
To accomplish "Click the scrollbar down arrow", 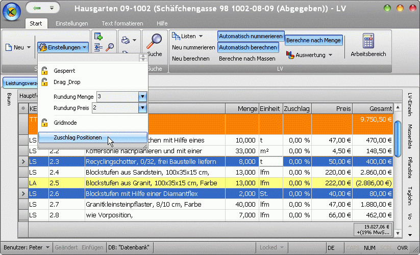I will click(x=398, y=233).
